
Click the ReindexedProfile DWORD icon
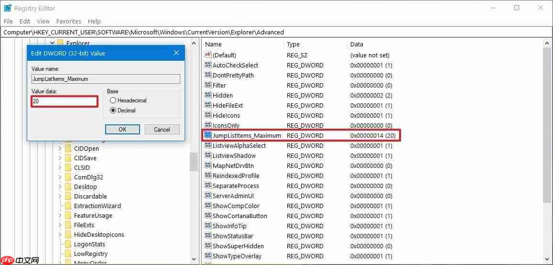click(x=208, y=176)
